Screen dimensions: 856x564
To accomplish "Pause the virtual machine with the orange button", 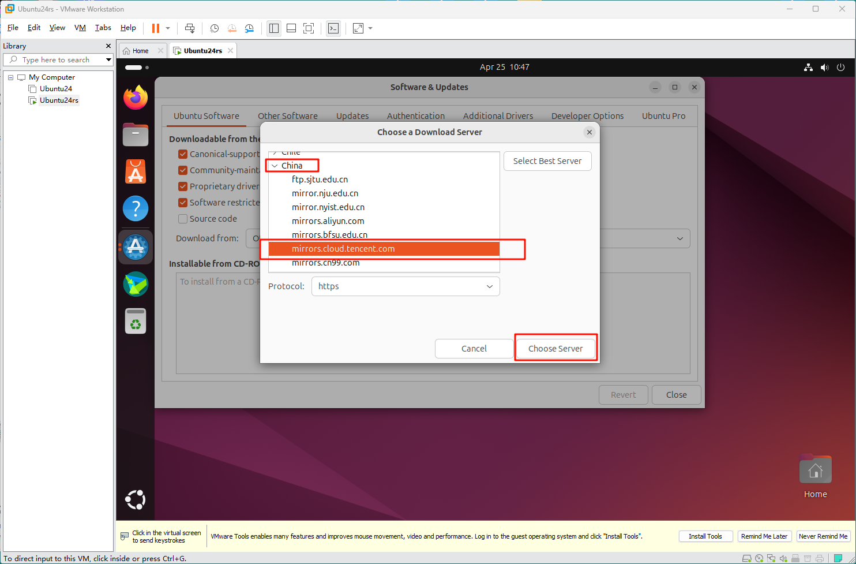I will click(x=155, y=28).
